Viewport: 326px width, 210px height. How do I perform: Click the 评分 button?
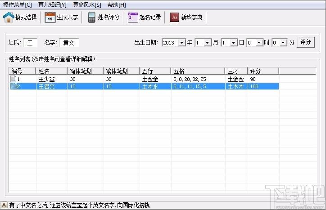(306, 42)
